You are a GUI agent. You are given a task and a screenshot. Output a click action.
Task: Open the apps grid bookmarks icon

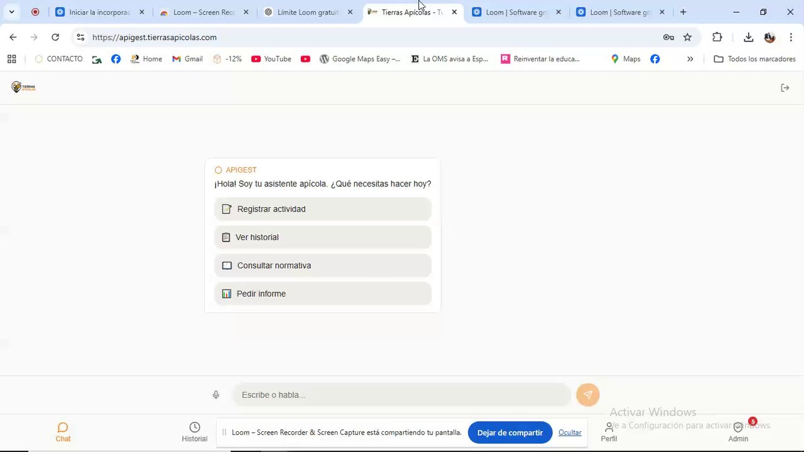point(11,59)
